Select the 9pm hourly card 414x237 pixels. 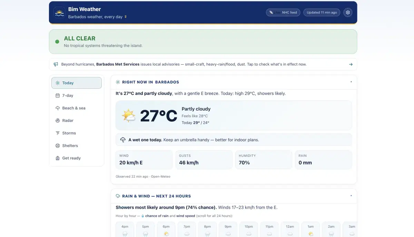pos(228,229)
